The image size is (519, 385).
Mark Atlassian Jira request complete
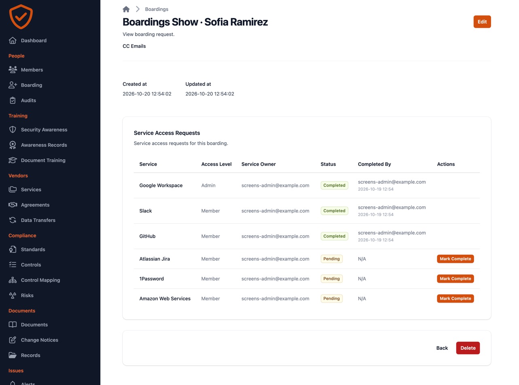[455, 259]
